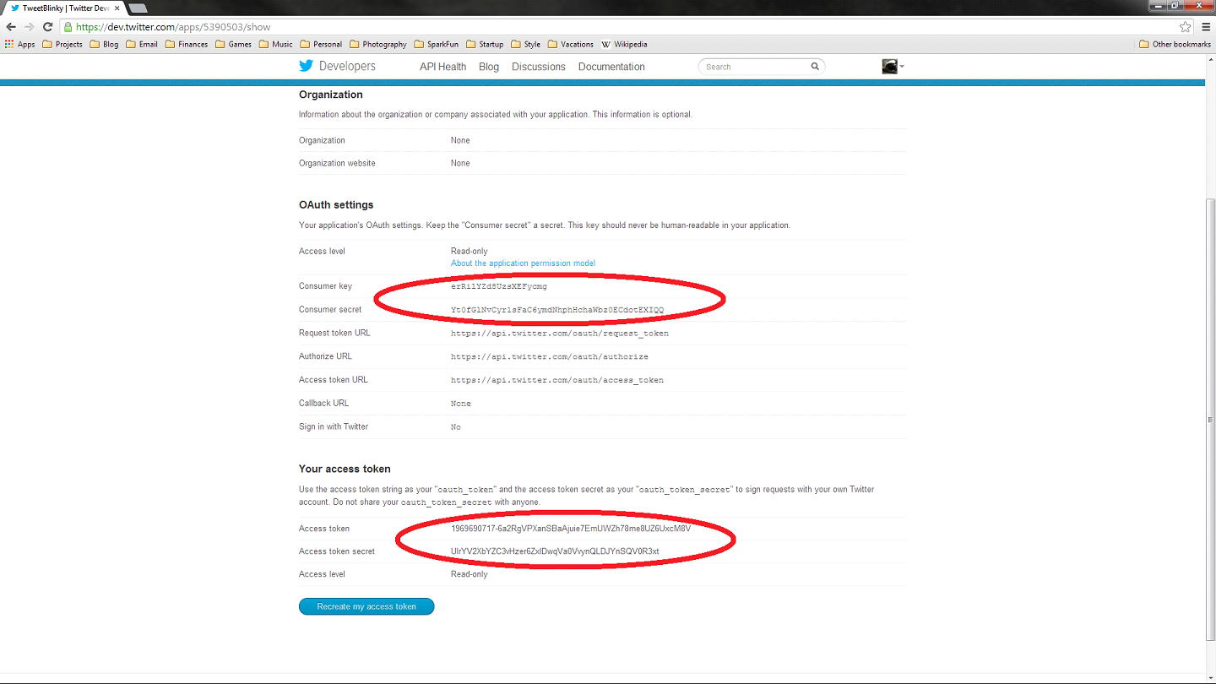Click the oauth/access_token URL text

point(557,380)
